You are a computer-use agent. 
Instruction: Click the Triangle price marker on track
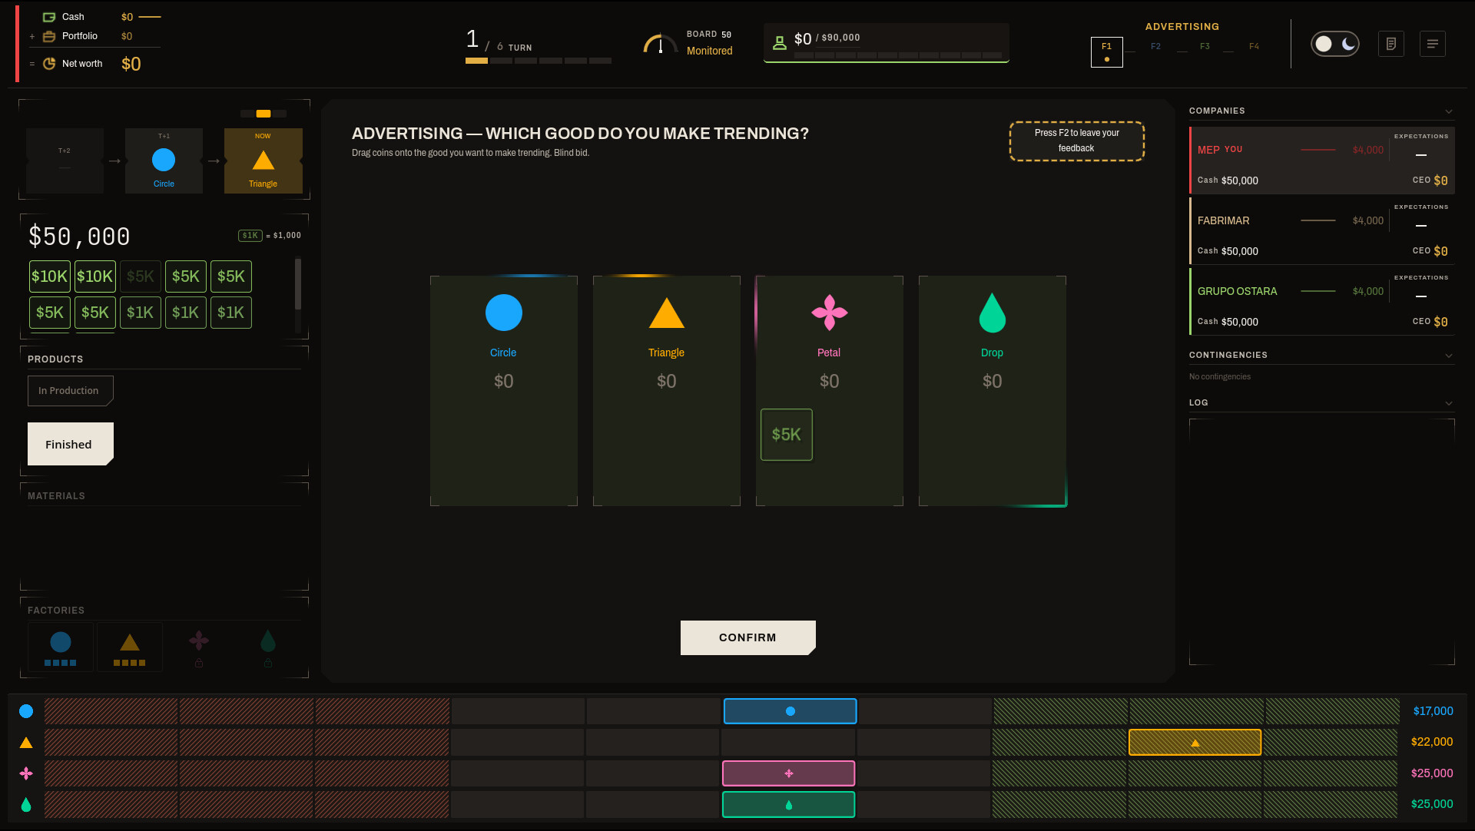click(1195, 743)
